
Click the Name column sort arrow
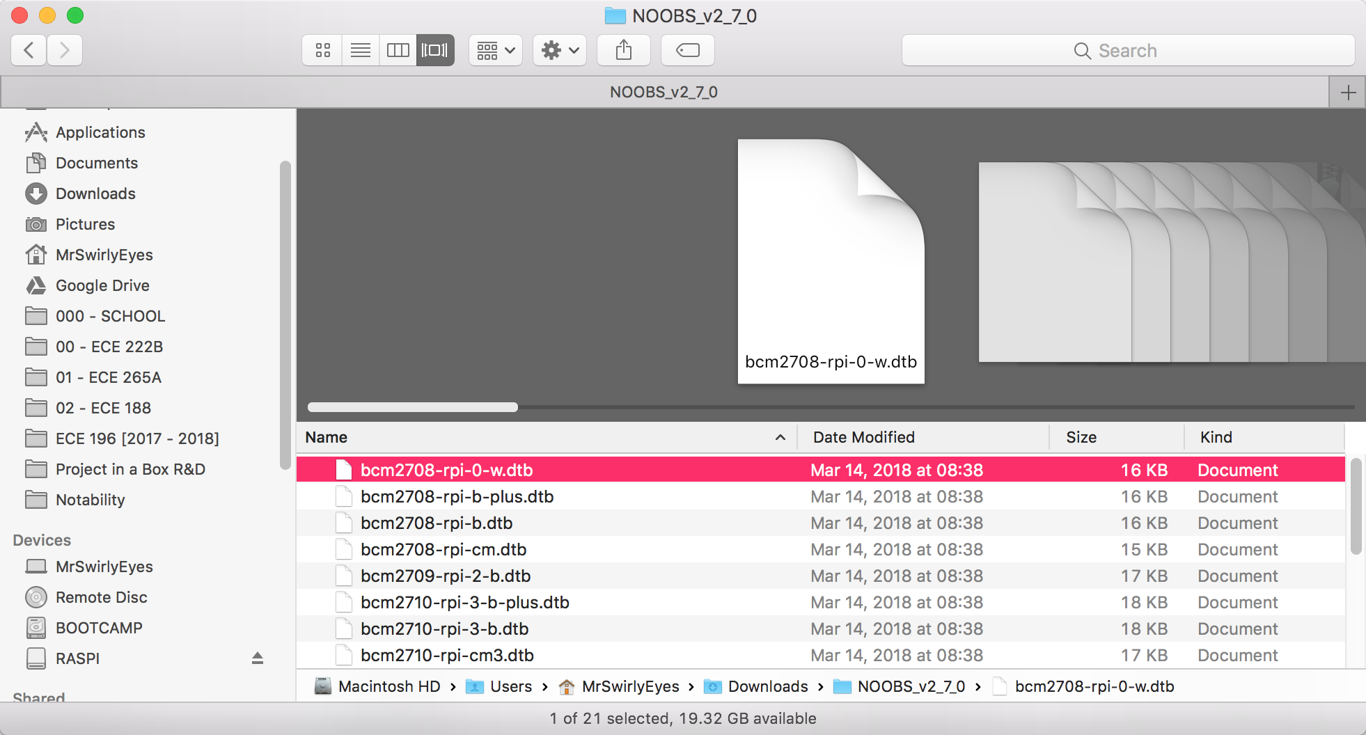[780, 437]
